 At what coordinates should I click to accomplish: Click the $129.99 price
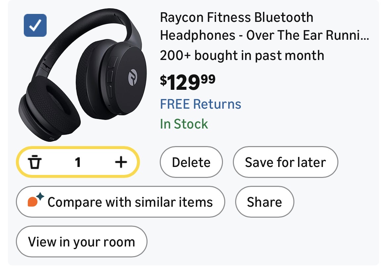point(188,82)
